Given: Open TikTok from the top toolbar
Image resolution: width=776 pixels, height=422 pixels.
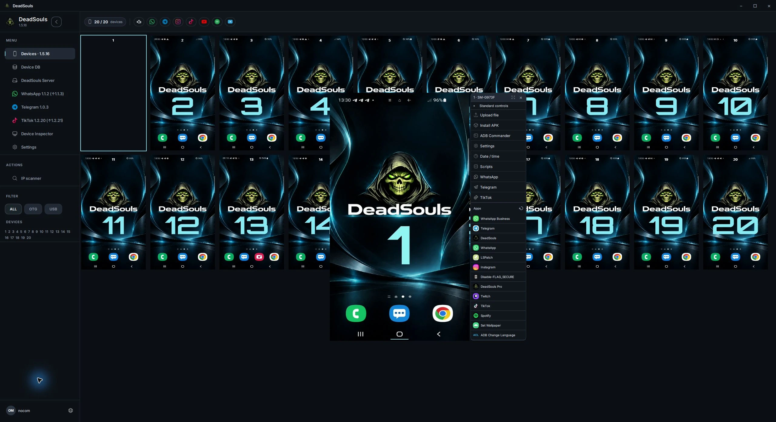Looking at the screenshot, I should 191,22.
